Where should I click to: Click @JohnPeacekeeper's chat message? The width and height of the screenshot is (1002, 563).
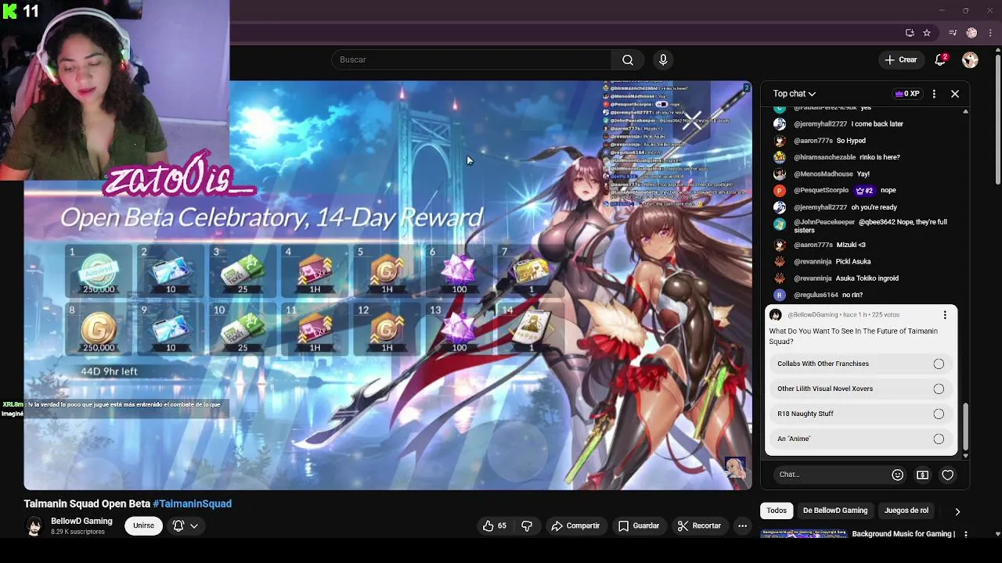pos(861,226)
